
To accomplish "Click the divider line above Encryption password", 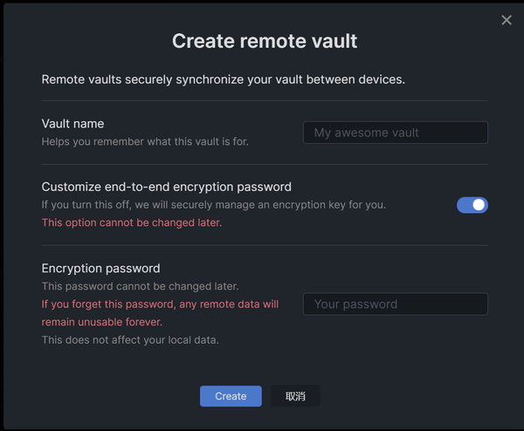I will [x=265, y=245].
